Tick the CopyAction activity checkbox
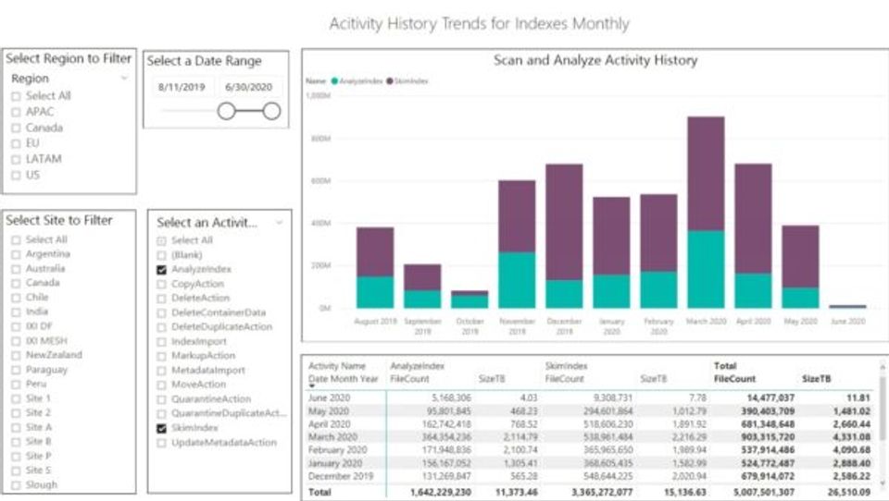The image size is (889, 501). [161, 284]
